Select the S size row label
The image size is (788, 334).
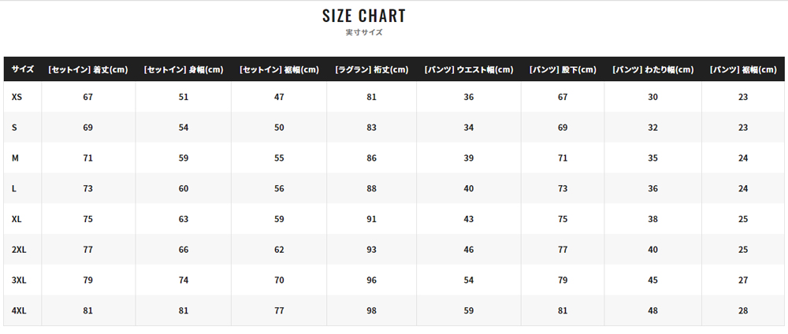[14, 128]
